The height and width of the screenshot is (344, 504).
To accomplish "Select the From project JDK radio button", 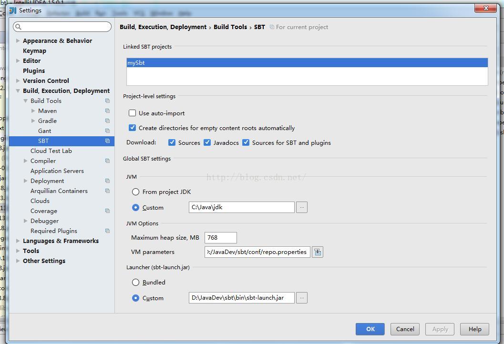I will (x=135, y=192).
